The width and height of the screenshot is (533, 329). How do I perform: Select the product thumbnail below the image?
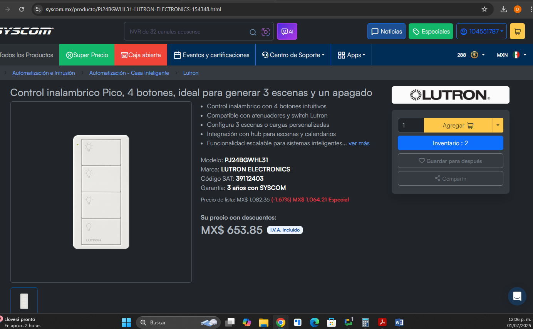coord(24,300)
